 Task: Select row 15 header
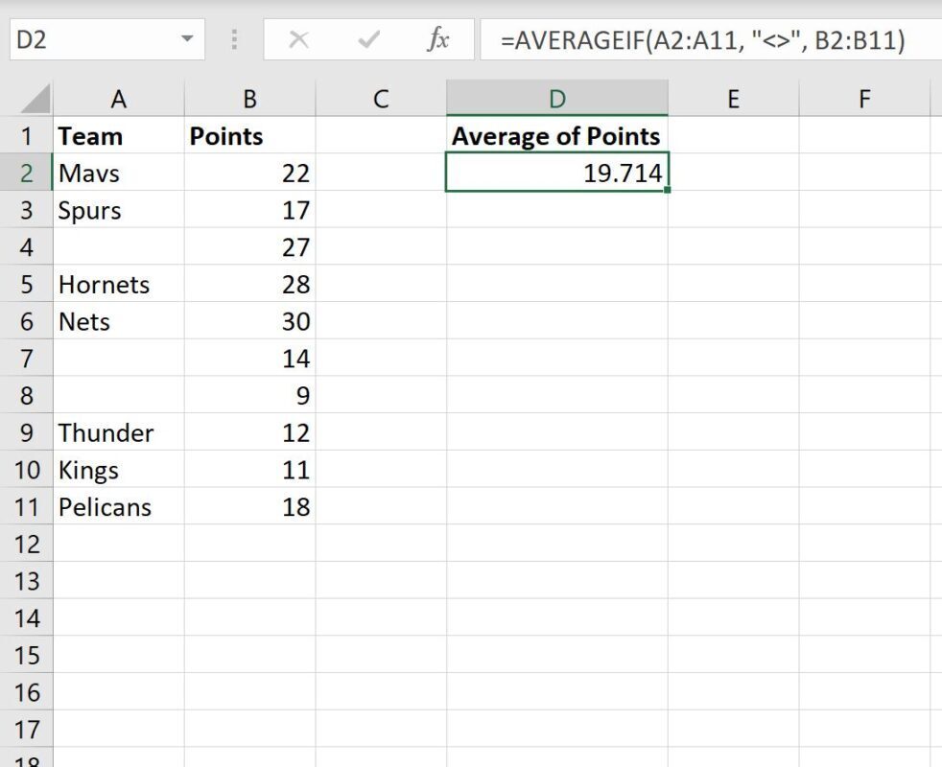click(27, 655)
